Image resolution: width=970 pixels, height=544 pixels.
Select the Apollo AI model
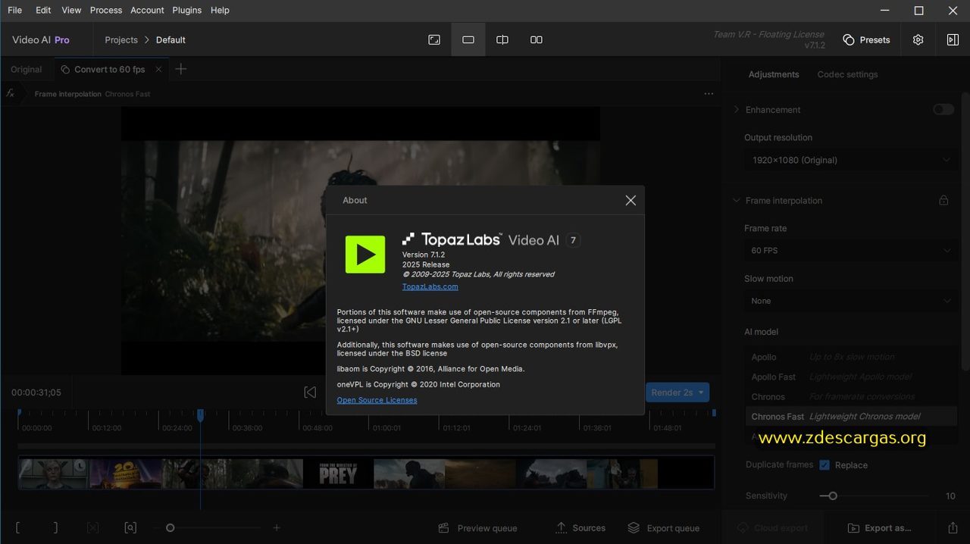coord(850,357)
